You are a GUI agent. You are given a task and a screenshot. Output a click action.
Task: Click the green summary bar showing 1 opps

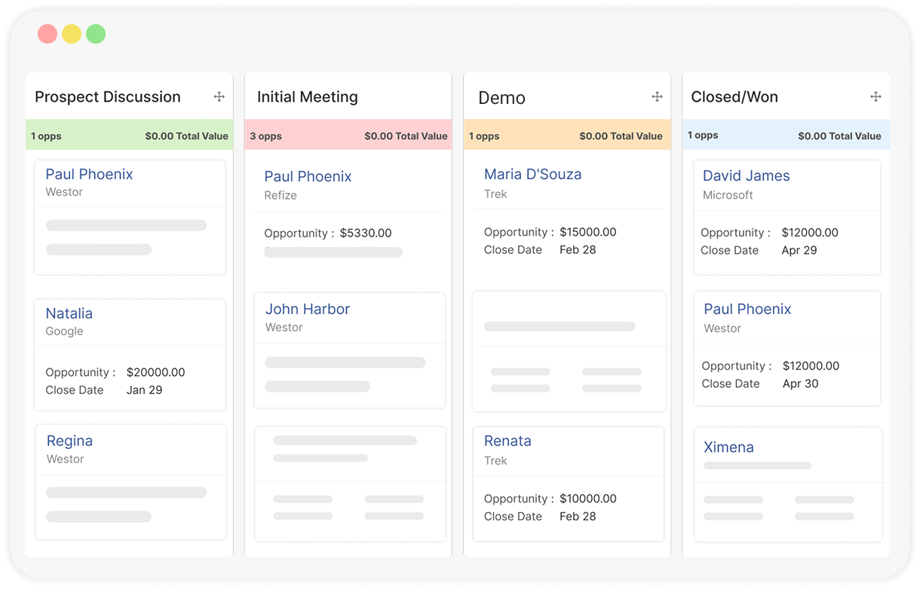click(129, 136)
